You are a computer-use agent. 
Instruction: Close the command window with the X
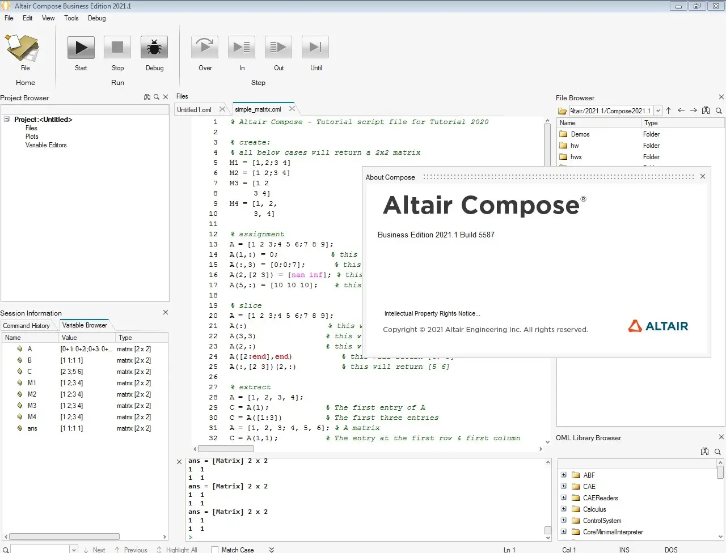click(179, 462)
